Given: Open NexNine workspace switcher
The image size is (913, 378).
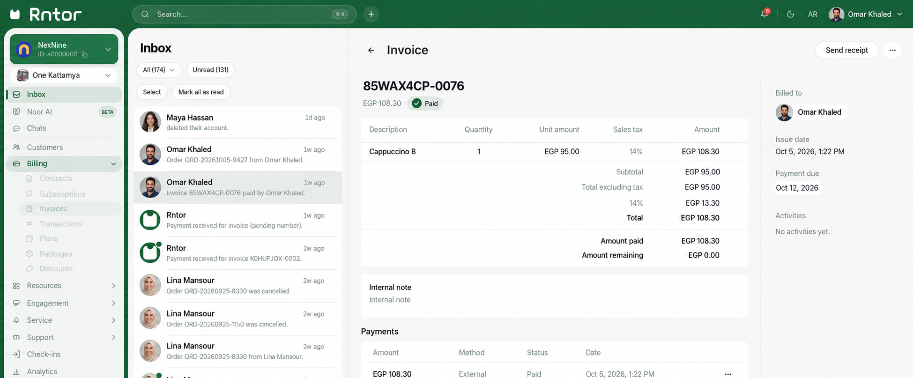Looking at the screenshot, I should point(64,49).
